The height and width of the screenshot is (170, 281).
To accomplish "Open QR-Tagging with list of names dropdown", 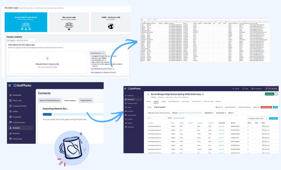I will [x=22, y=40].
